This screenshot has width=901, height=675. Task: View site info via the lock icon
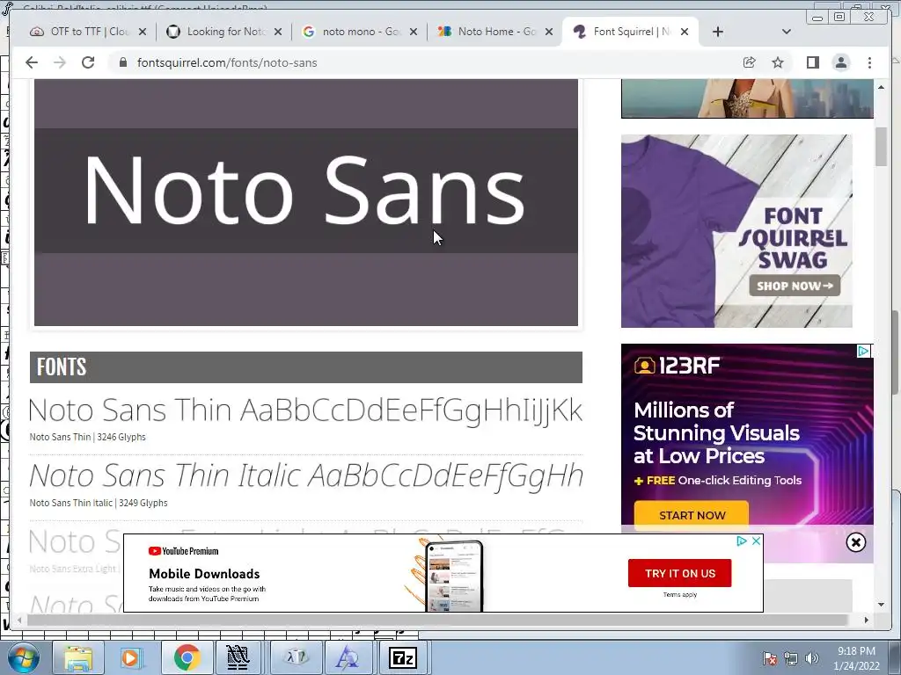point(122,62)
